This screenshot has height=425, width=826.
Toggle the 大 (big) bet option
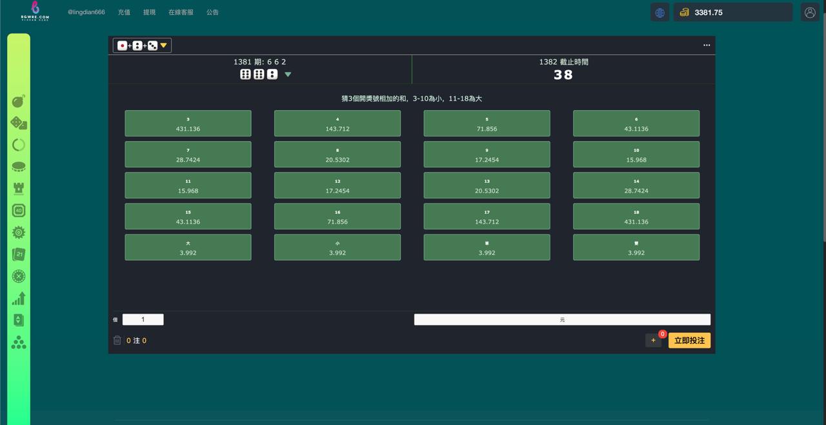click(x=188, y=248)
